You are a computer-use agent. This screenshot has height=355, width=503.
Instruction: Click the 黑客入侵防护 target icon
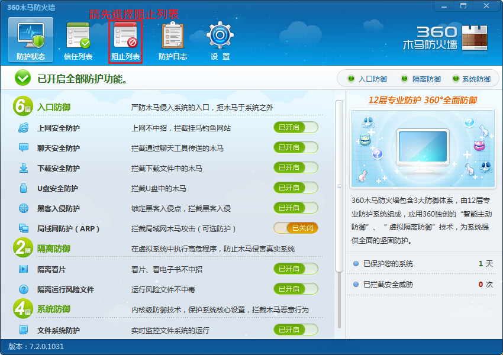coord(24,208)
